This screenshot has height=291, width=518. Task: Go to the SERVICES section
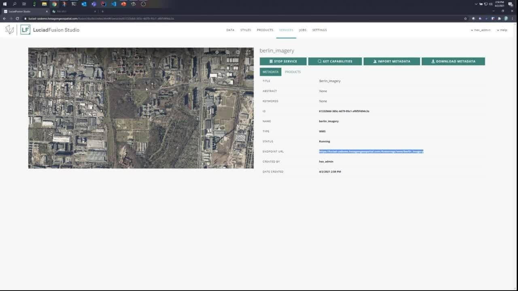tap(286, 30)
